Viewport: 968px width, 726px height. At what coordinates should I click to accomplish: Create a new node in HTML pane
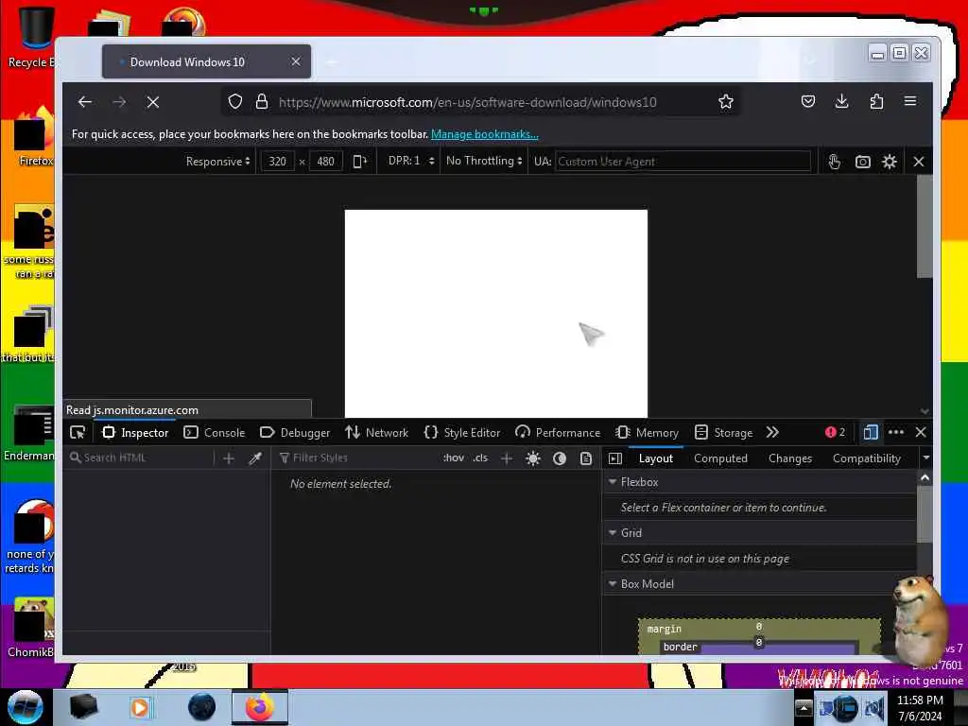coord(229,458)
